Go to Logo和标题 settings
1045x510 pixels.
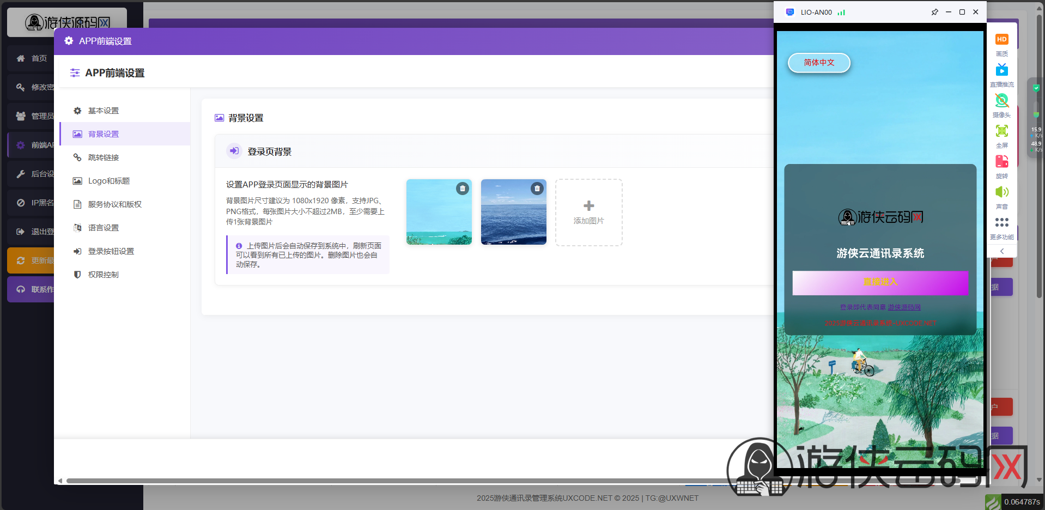(x=125, y=181)
